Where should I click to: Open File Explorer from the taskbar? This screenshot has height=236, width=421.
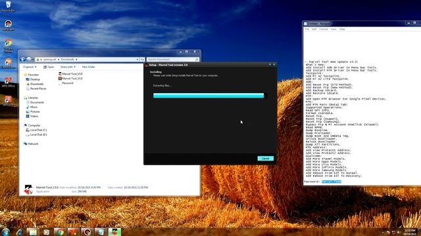[33, 232]
